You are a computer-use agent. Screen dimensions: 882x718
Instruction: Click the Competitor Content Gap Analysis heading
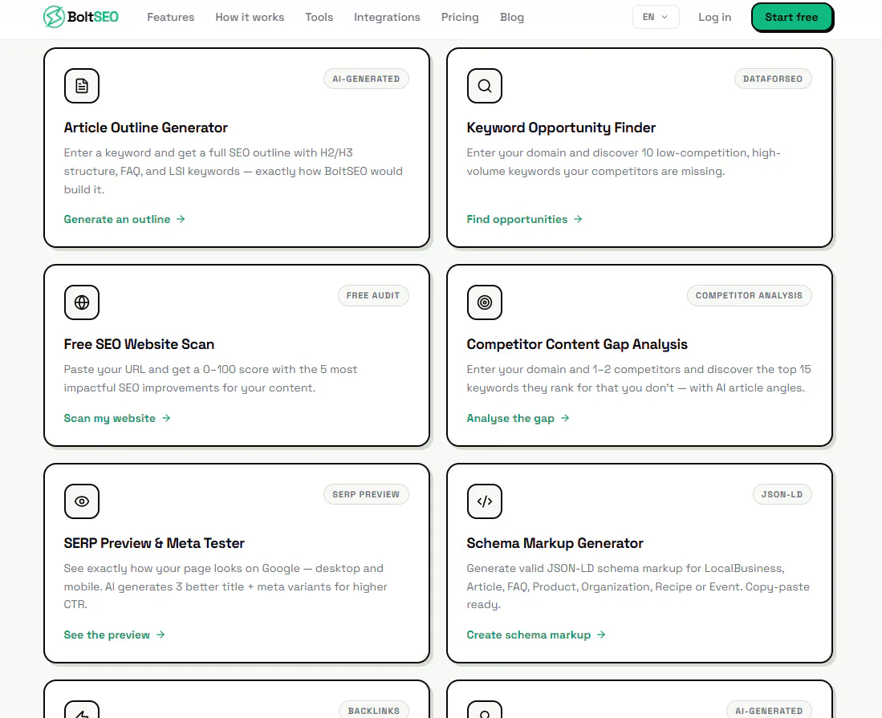click(577, 344)
